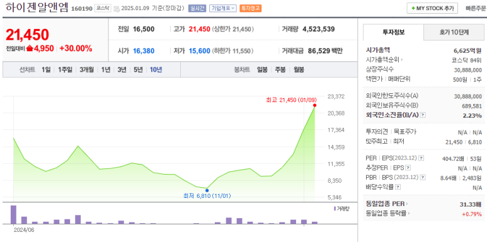Screen dimensions: 487x242
Task: Click the red up-arrow icon beside 4,950
Action: click(x=30, y=49)
